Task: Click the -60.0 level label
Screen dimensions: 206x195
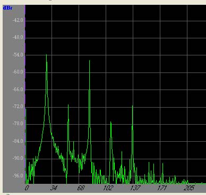Action: point(18,72)
